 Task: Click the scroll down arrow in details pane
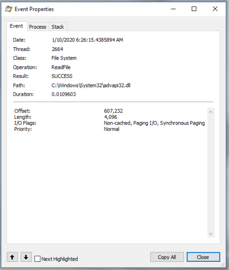(211, 234)
